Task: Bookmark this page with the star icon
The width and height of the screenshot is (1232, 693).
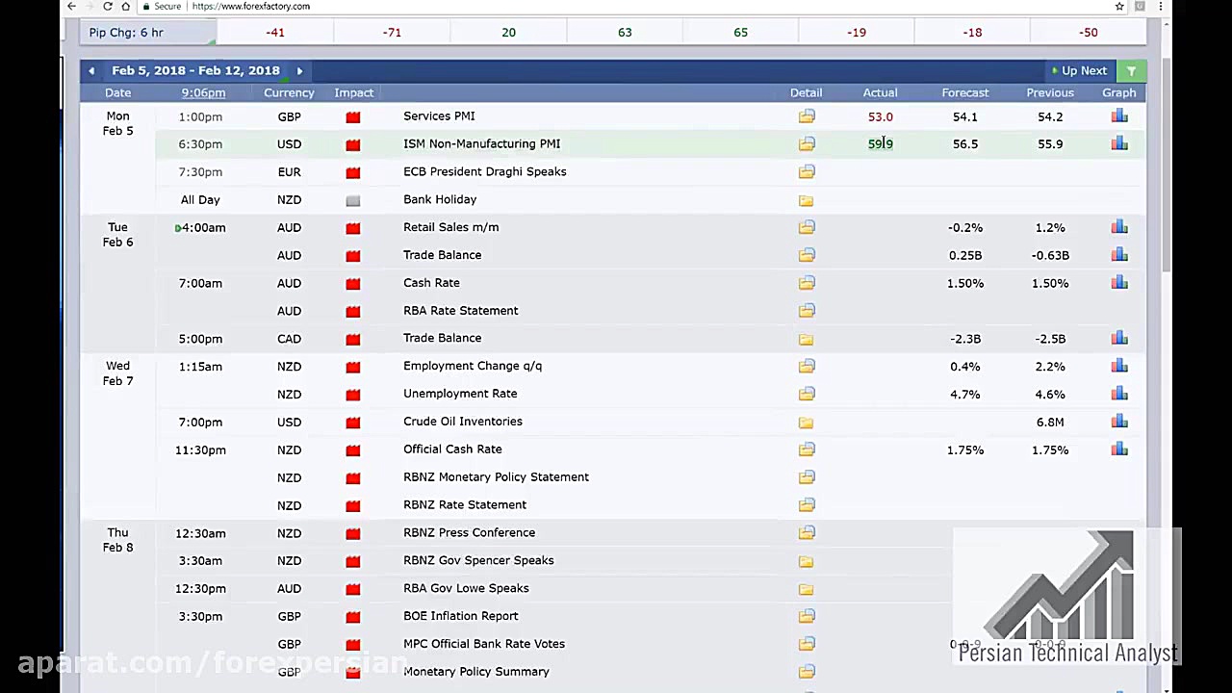Action: (1119, 7)
